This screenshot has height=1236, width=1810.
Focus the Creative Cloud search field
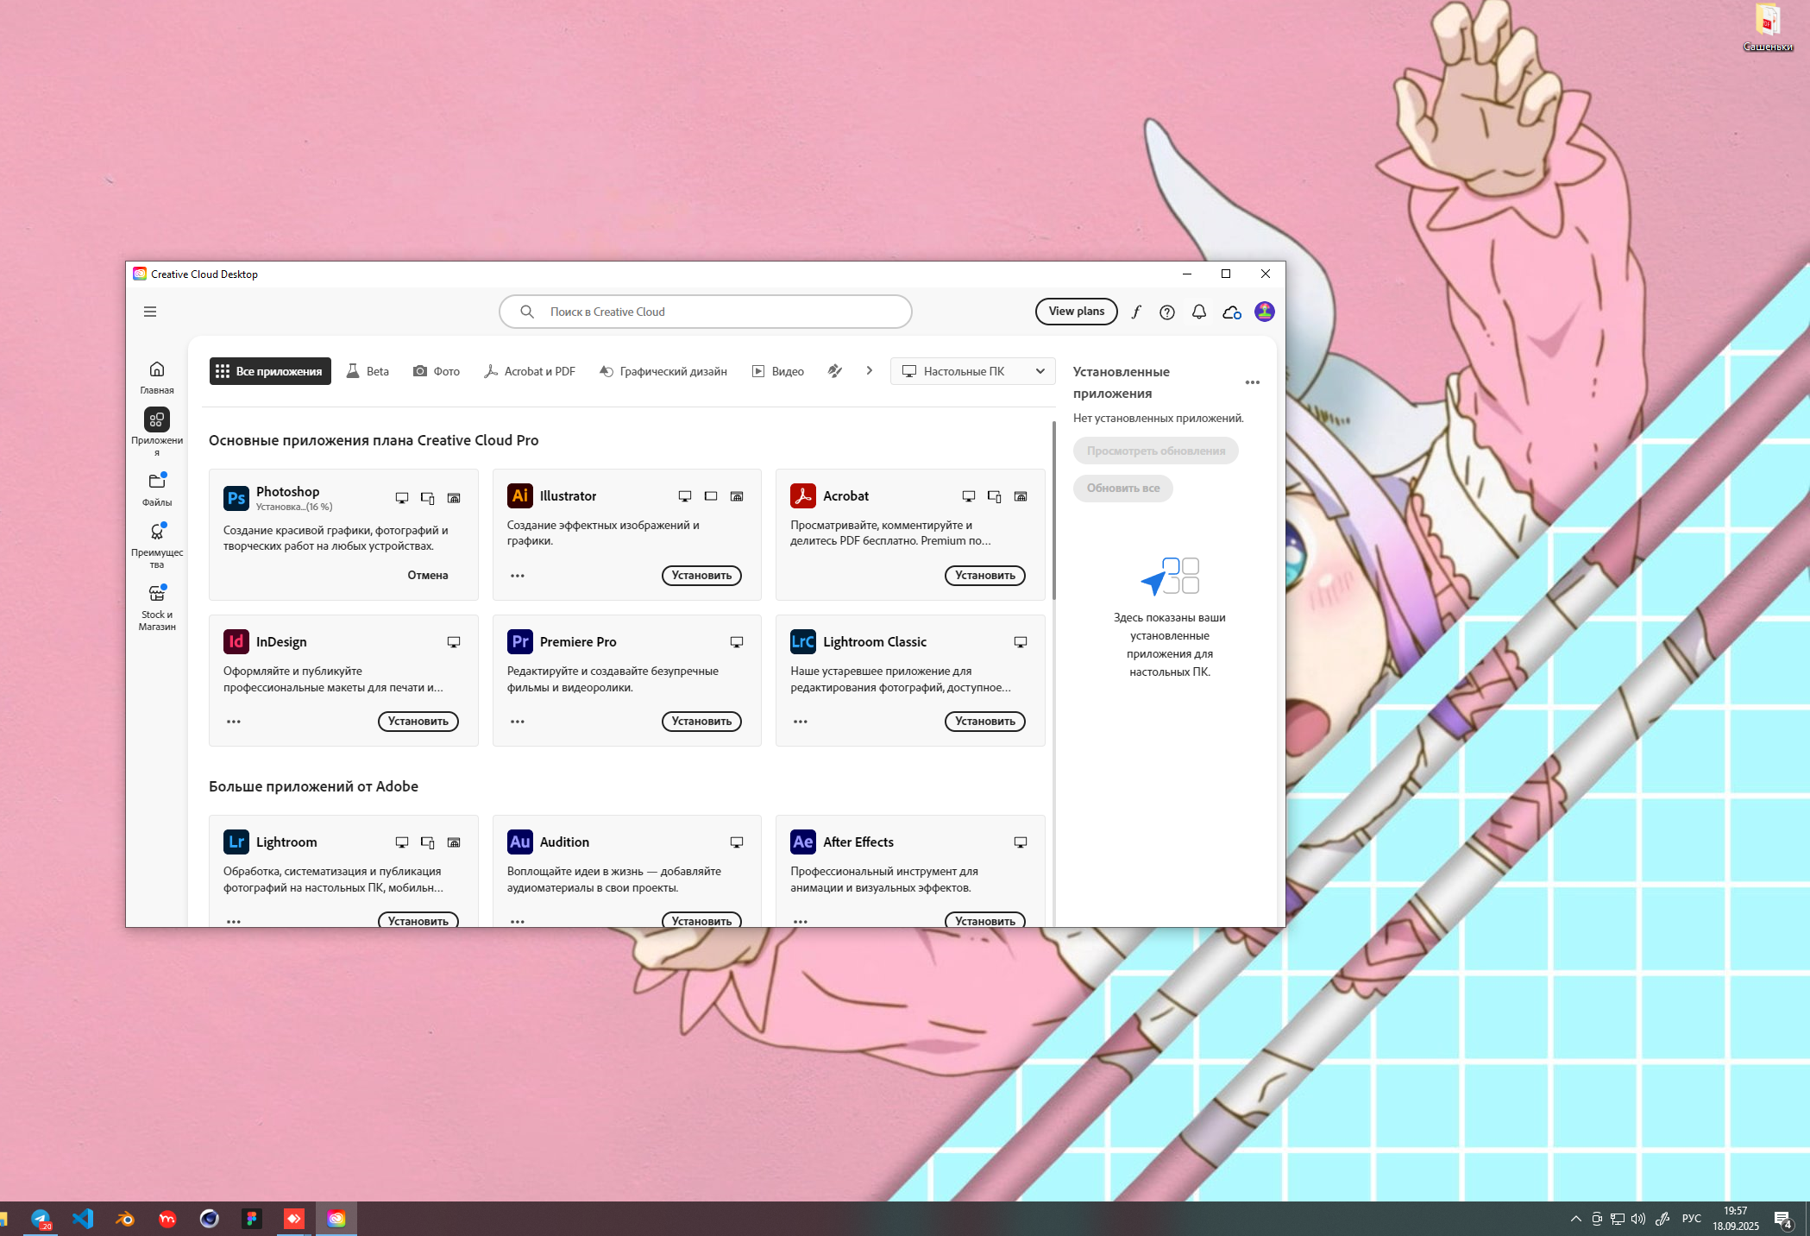tap(705, 312)
